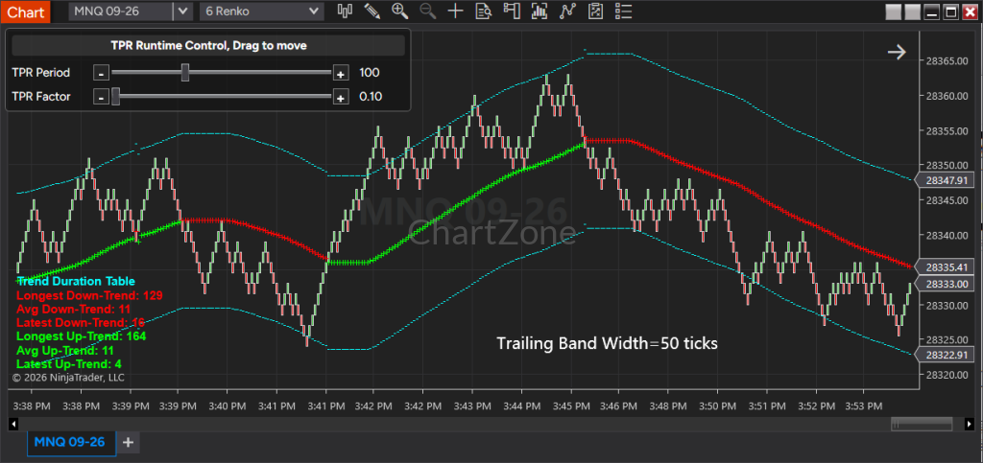Click the horizontal scrollbar right arrow
The width and height of the screenshot is (983, 463).
970,425
